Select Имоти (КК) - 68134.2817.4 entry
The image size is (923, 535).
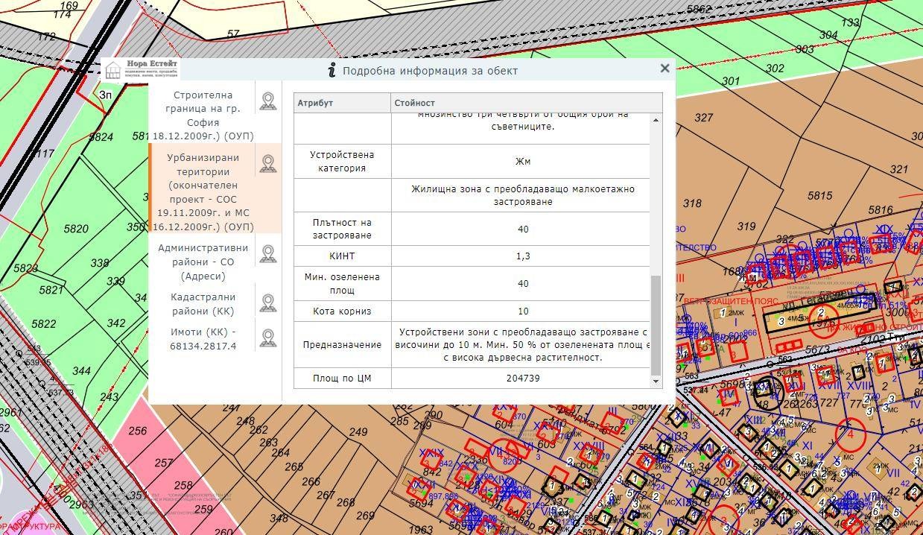[203, 339]
